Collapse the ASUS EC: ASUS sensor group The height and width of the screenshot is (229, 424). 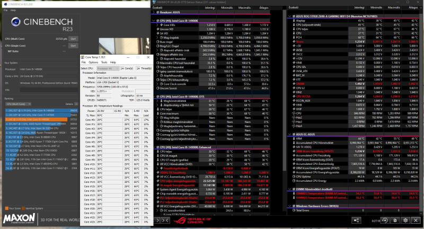pos(289,134)
